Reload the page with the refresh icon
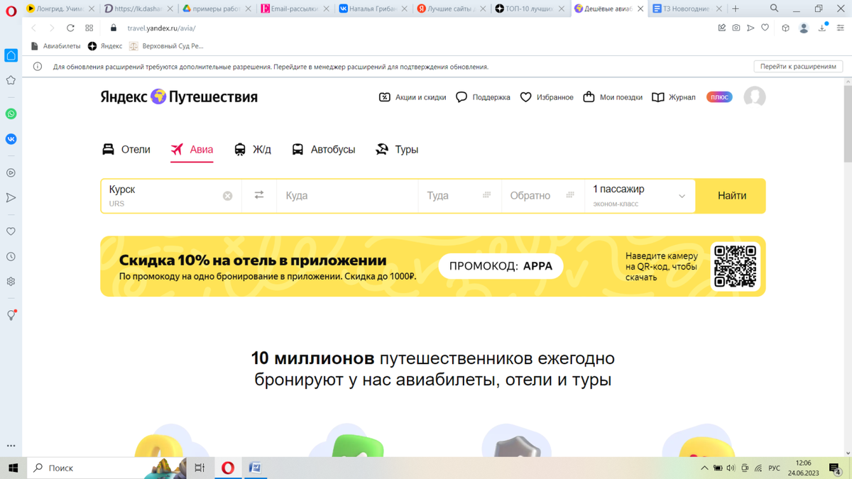 (70, 28)
